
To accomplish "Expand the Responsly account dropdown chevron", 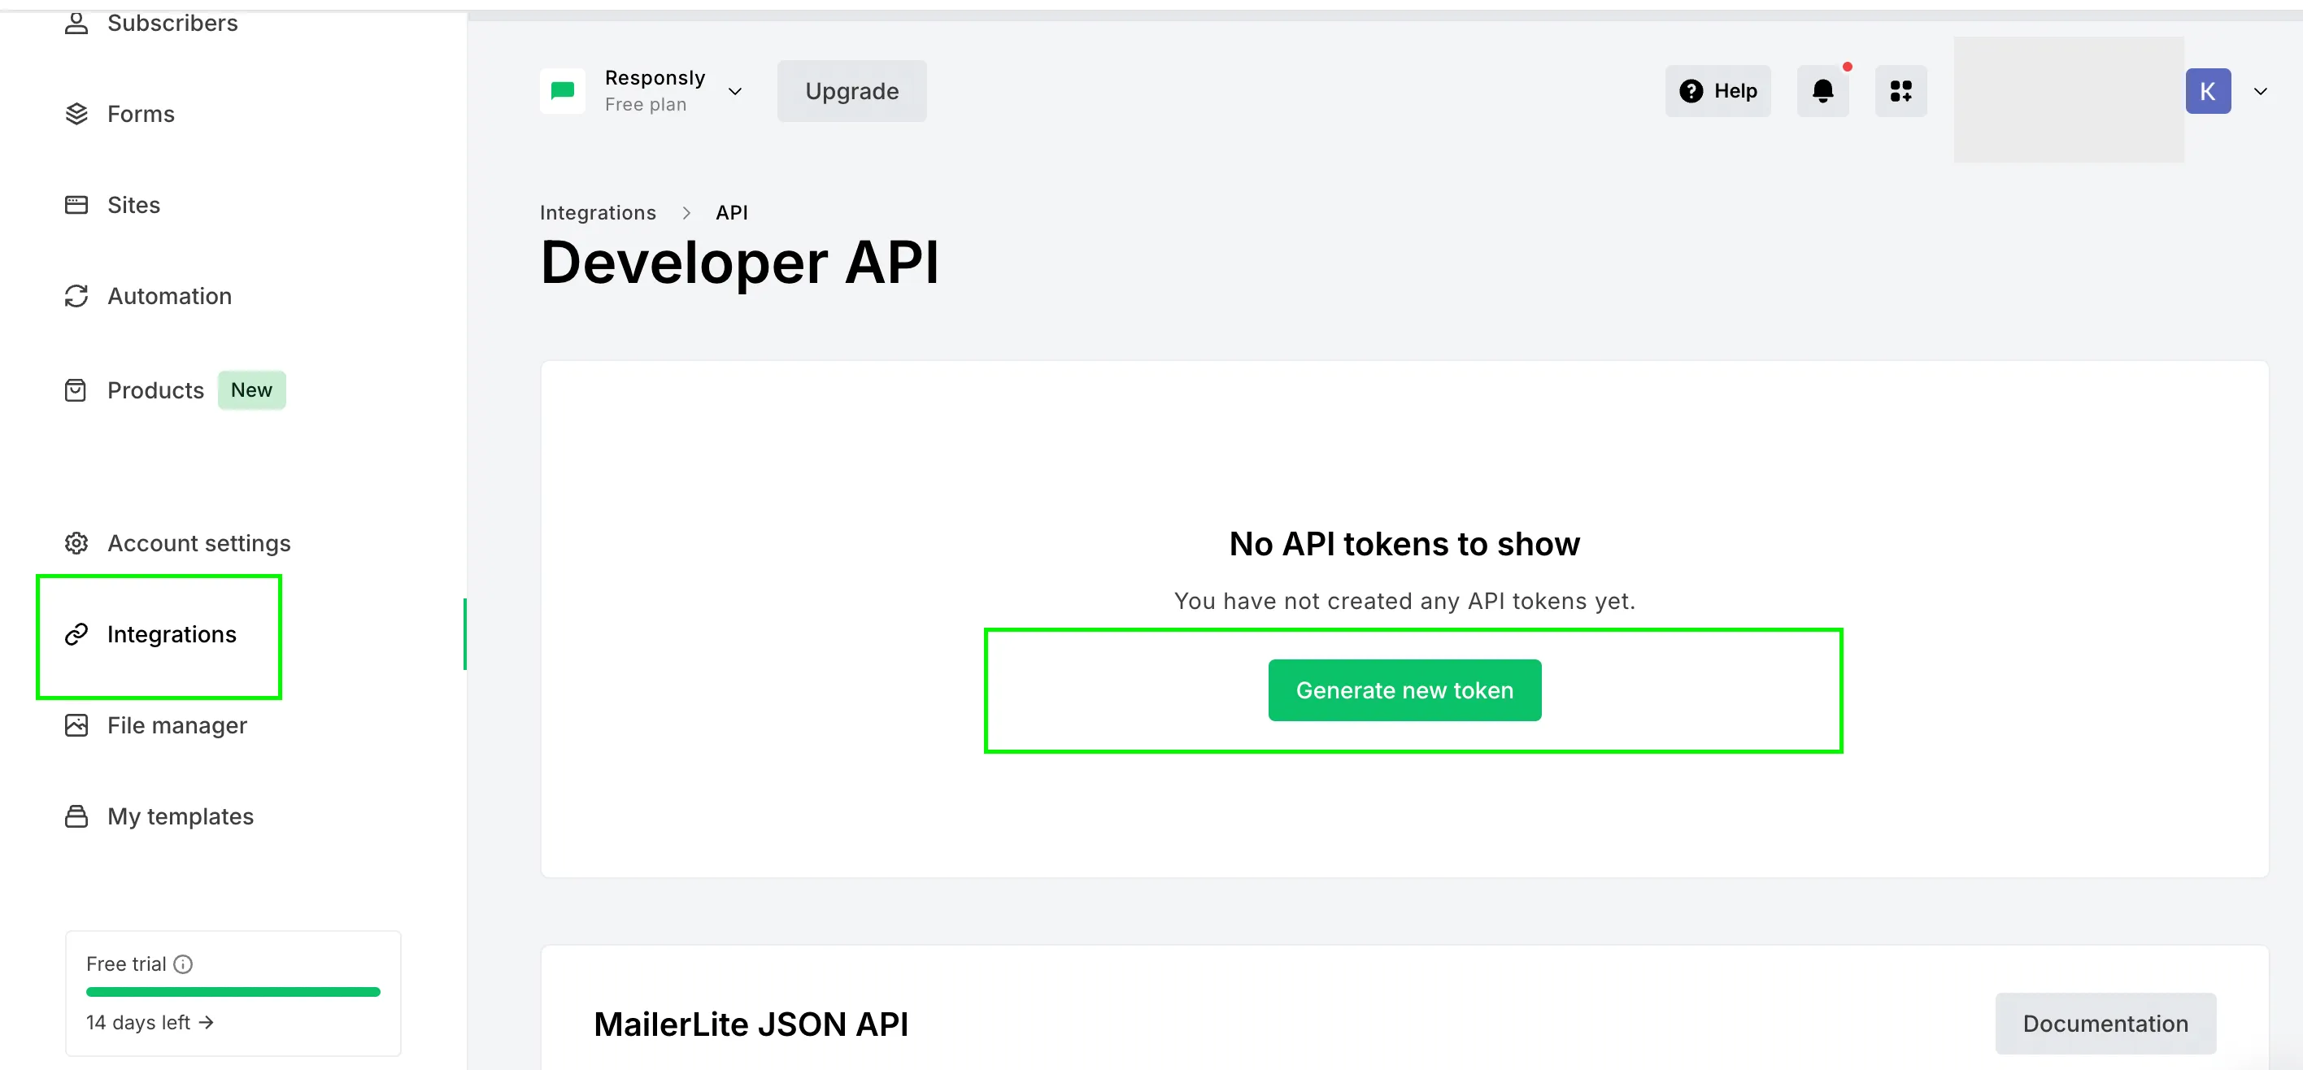I will [735, 91].
